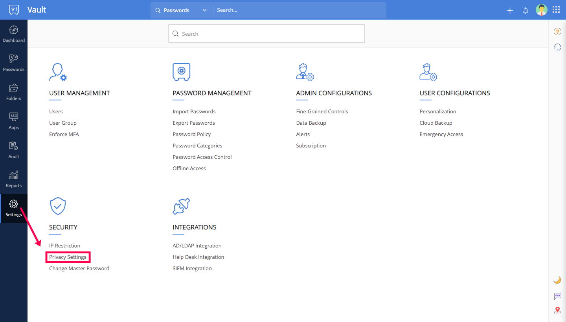Viewport: 566px width, 322px height.
Task: Go to Passwords section in sidebar
Action: 14,63
